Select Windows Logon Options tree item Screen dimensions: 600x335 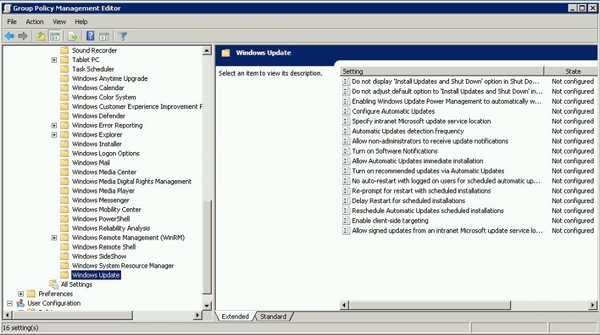[x=106, y=153]
